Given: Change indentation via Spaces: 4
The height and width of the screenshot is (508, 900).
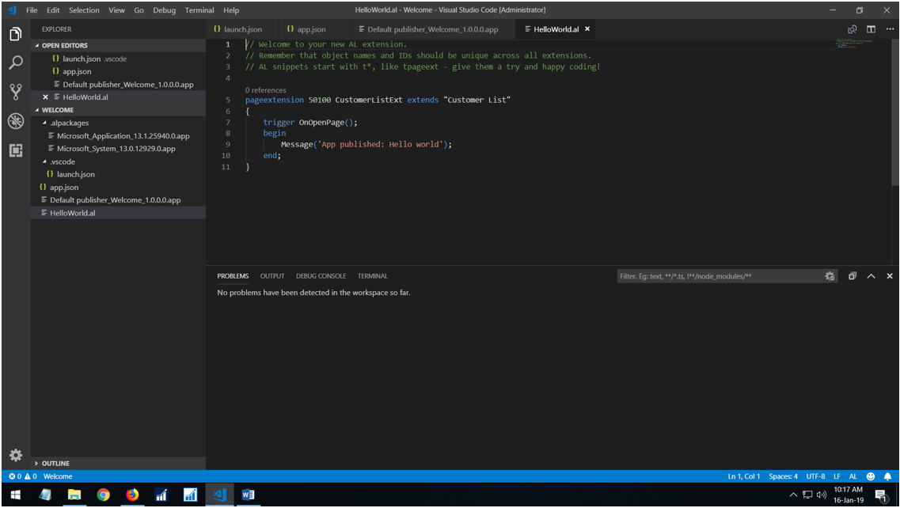Looking at the screenshot, I should click(x=783, y=476).
